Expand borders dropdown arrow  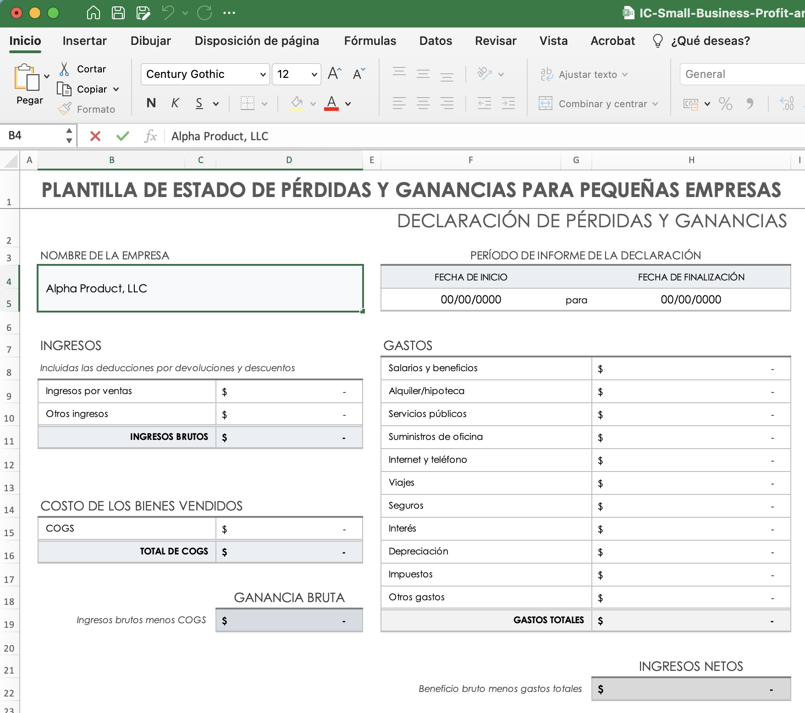point(265,104)
